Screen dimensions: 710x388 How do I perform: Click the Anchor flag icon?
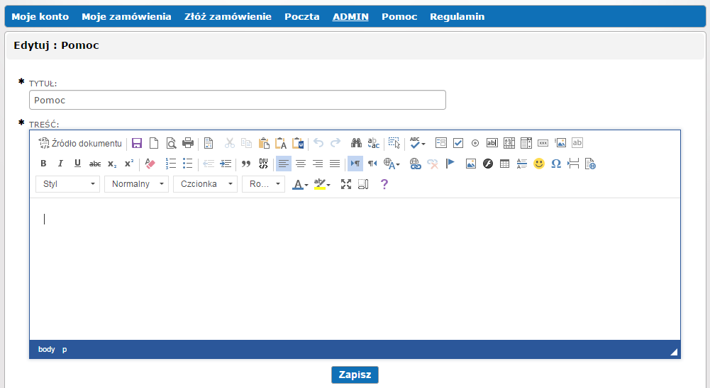point(450,164)
